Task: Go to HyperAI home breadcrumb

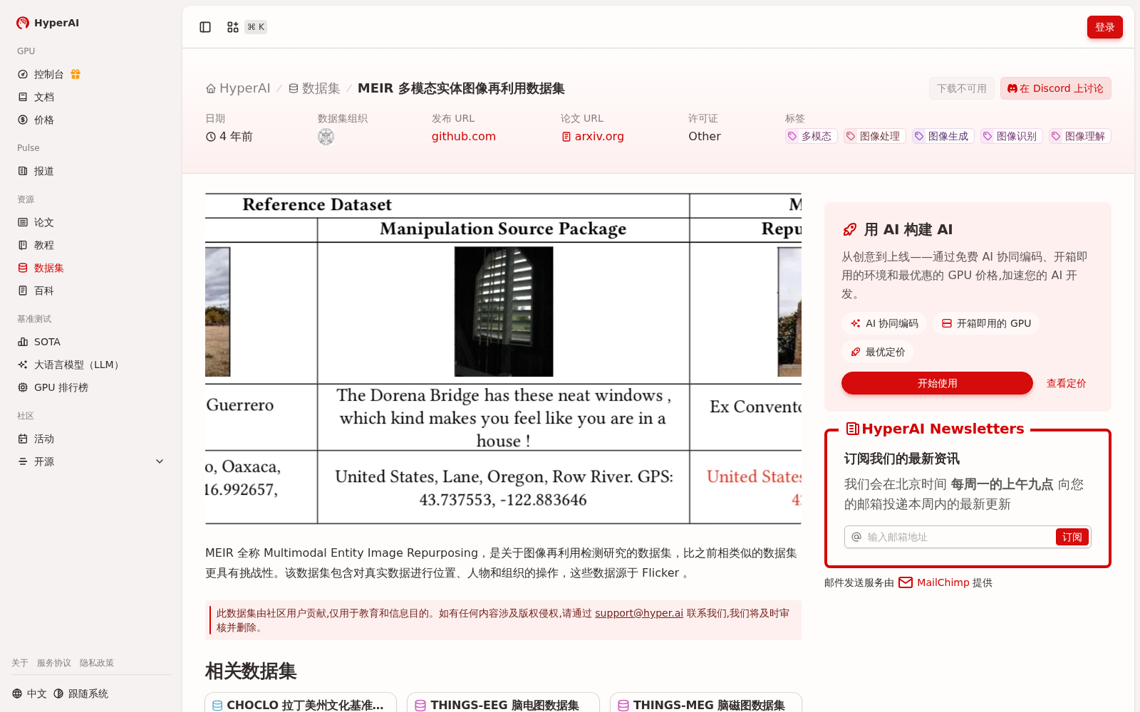Action: coord(238,88)
